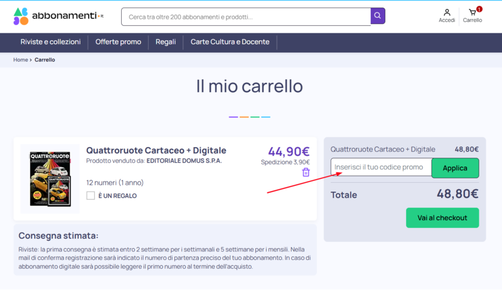Click the Carrello breadcrumb text

point(45,60)
